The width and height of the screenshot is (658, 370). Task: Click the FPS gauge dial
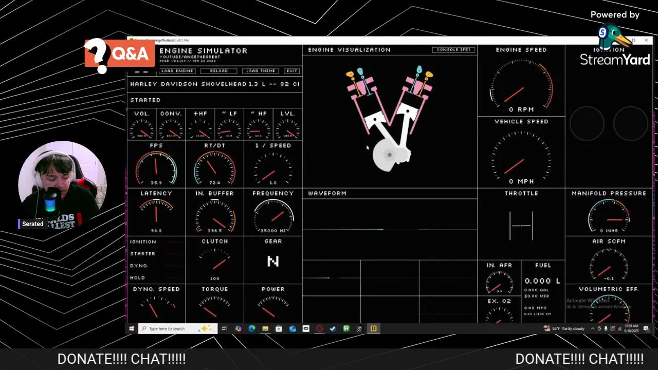click(156, 169)
